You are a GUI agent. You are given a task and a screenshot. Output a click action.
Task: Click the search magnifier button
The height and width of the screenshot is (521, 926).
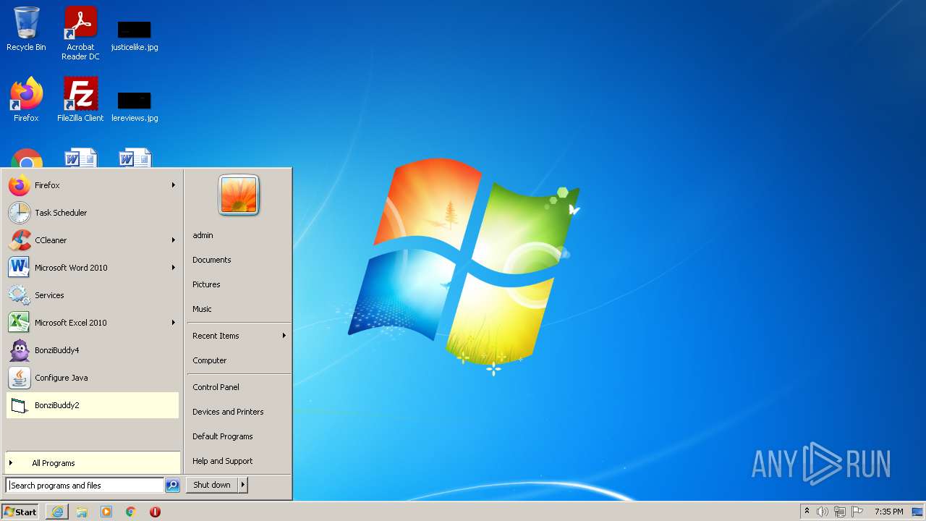[172, 486]
